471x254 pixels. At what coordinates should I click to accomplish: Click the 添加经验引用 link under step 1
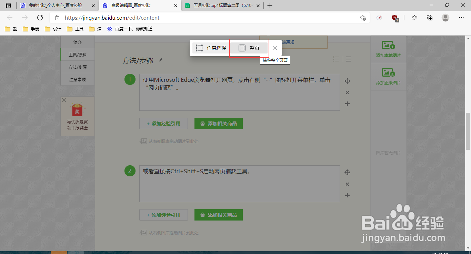pos(163,123)
